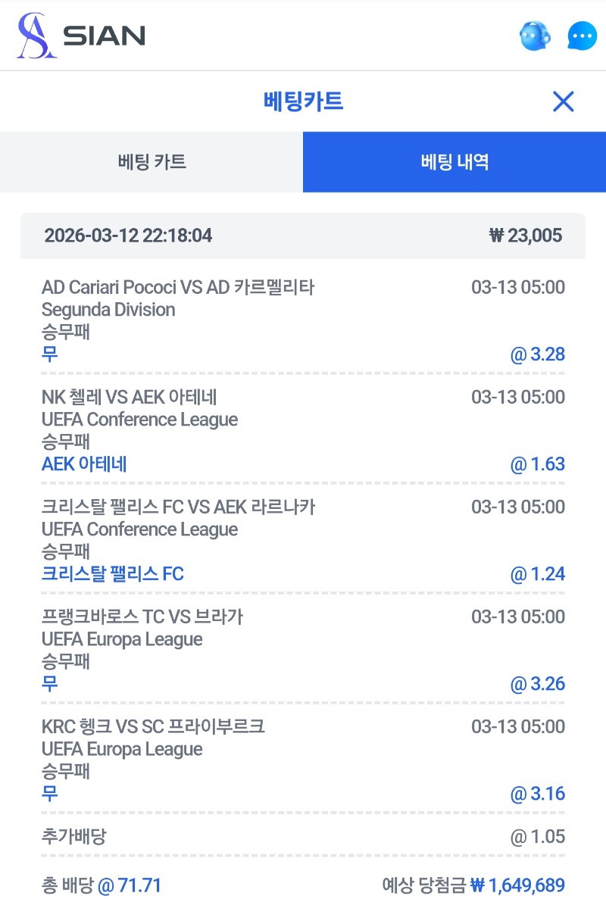Click the @ 3.28 odds value
This screenshot has width=606, height=899.
538,354
